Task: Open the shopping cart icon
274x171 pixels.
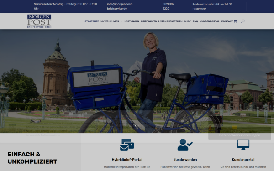Action: click(235, 21)
